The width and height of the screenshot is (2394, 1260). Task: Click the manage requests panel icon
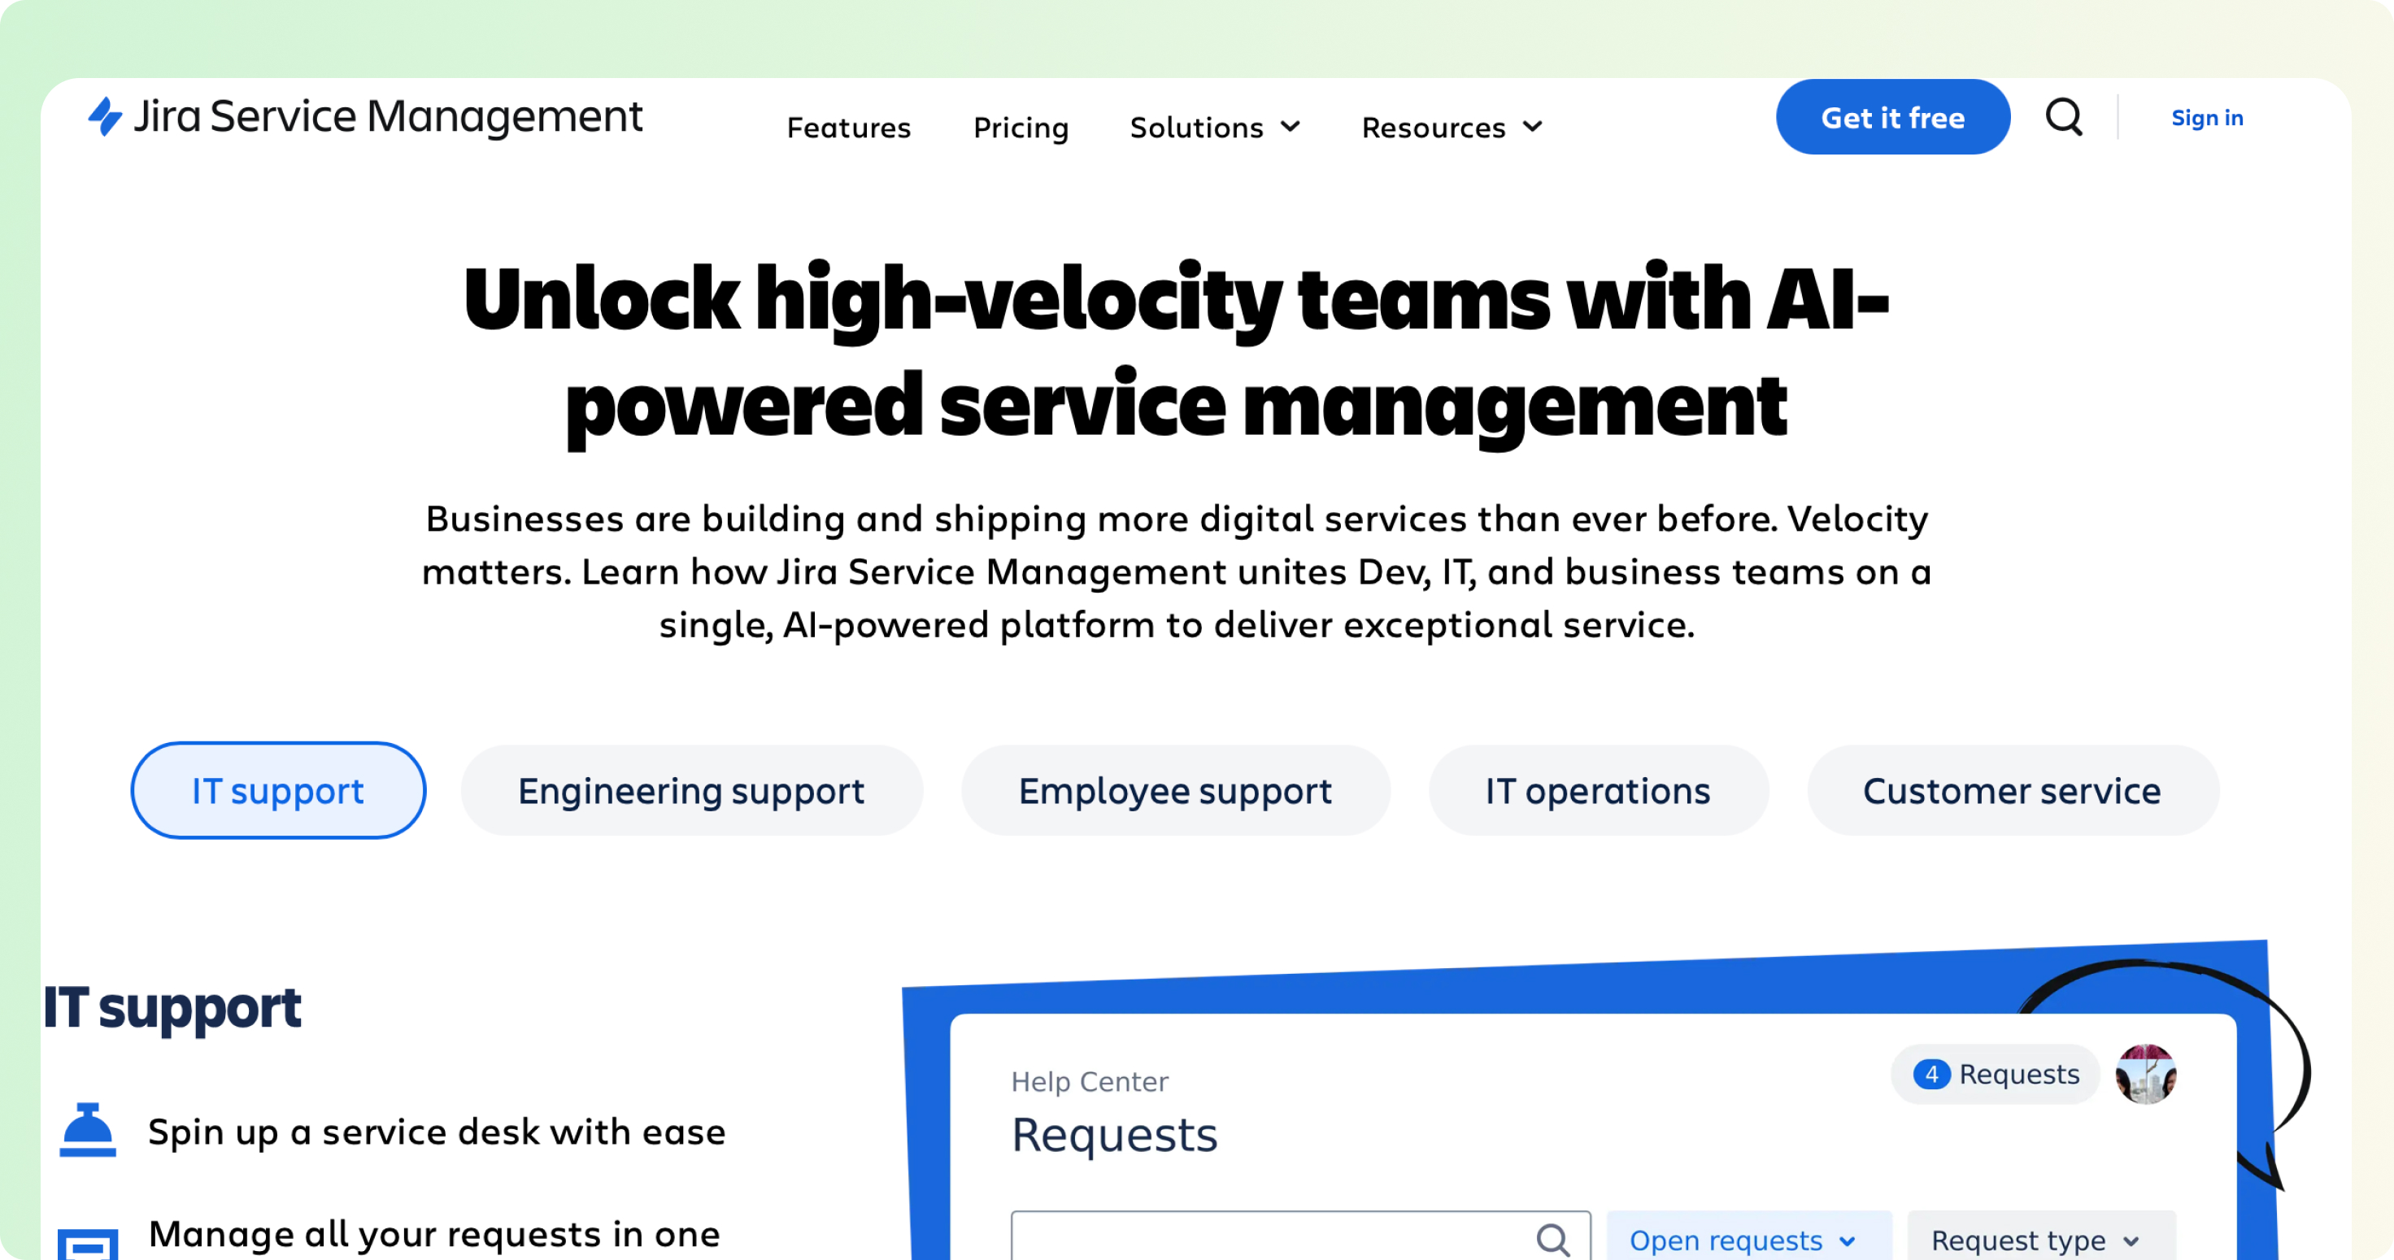coord(87,1243)
